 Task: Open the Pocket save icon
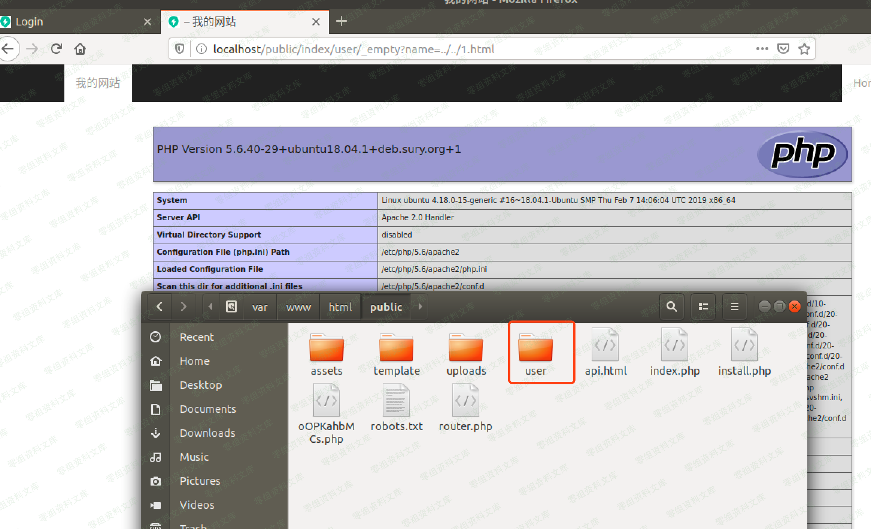(783, 49)
